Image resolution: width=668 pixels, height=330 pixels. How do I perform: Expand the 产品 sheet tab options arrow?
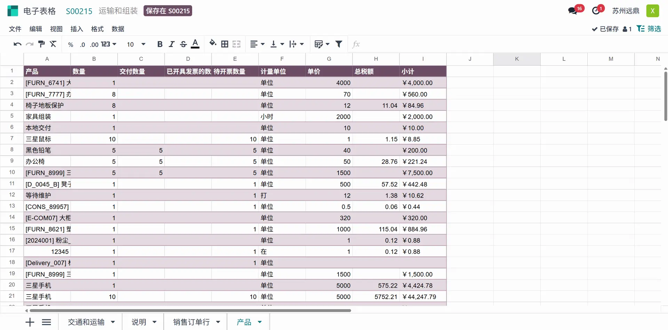(x=260, y=322)
